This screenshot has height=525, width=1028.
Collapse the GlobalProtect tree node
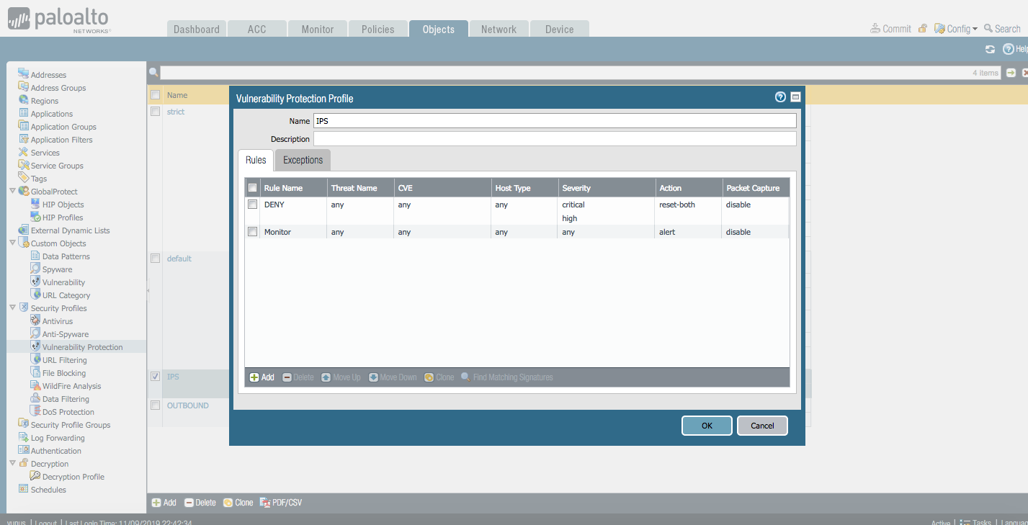pos(12,192)
